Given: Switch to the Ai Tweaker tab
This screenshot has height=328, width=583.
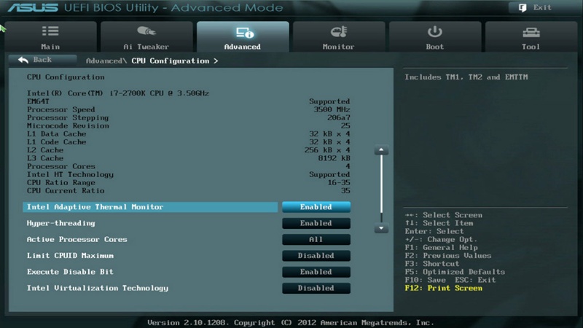Looking at the screenshot, I should point(146,36).
